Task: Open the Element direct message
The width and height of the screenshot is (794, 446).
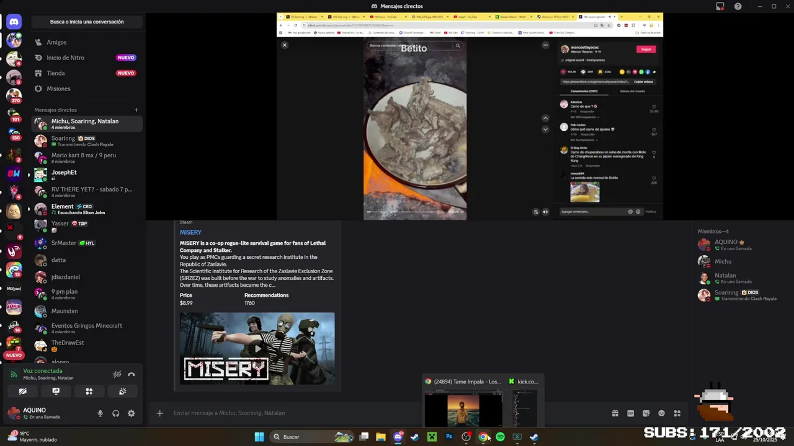Action: pos(87,209)
